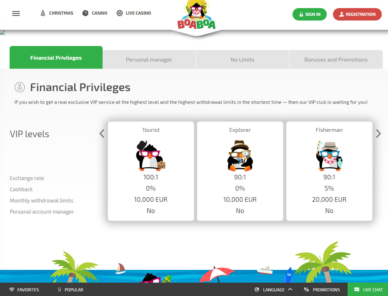Select the Explorer VIP level card
This screenshot has height=296, width=388.
240,171
